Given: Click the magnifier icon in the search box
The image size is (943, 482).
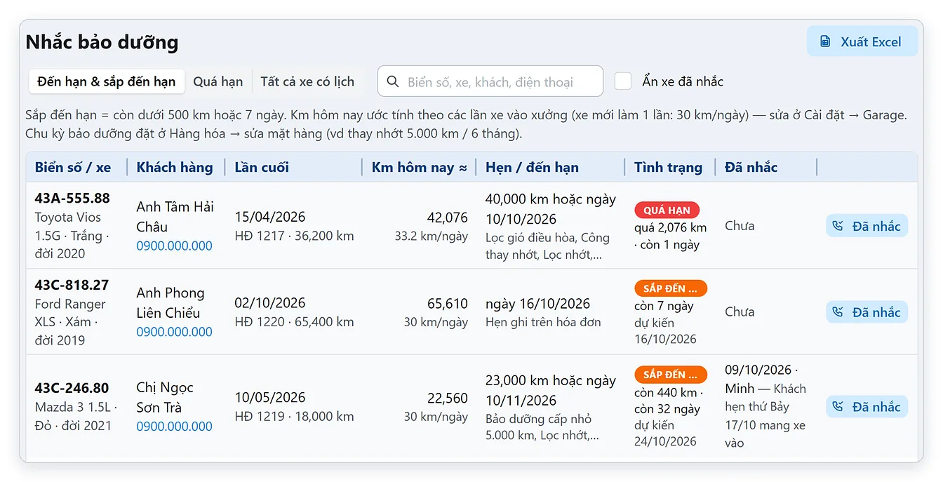Looking at the screenshot, I should click(393, 81).
